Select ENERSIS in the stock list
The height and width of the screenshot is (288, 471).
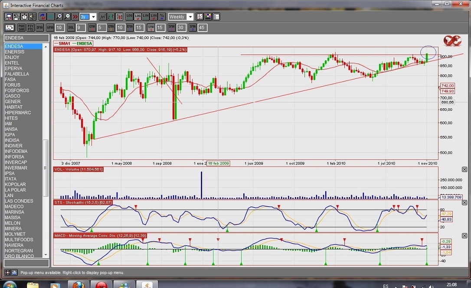(x=23, y=52)
